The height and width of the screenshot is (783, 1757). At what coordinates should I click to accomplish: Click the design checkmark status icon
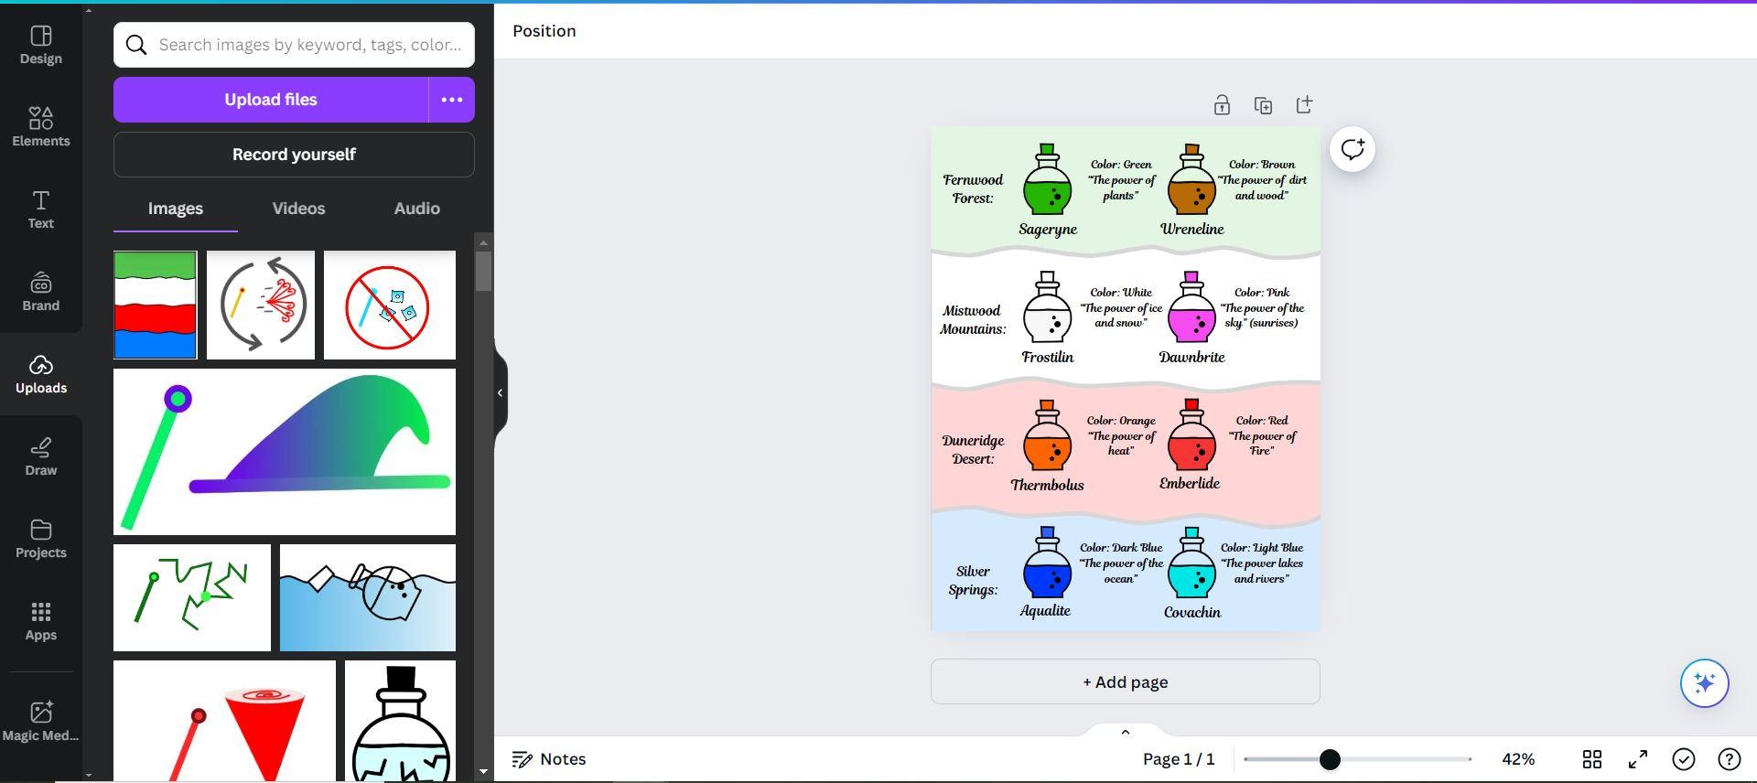(x=1684, y=759)
